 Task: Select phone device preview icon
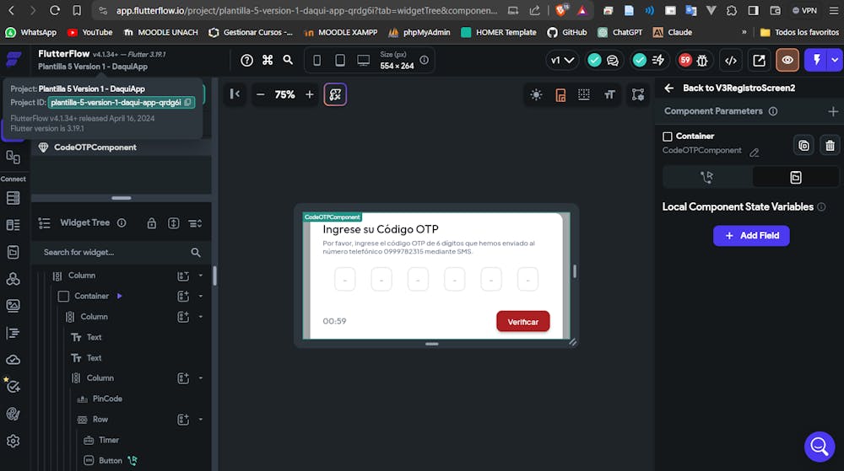[x=317, y=60]
